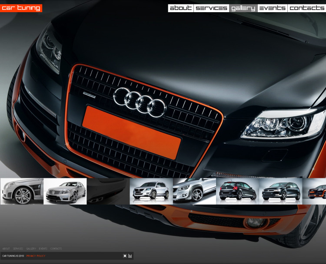View the dark exhaust close-up thumbnail
The image size is (326, 264).
108,191
